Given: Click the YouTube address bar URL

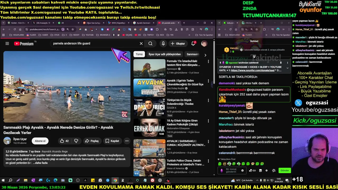Looking at the screenshot, I should pos(45,29).
